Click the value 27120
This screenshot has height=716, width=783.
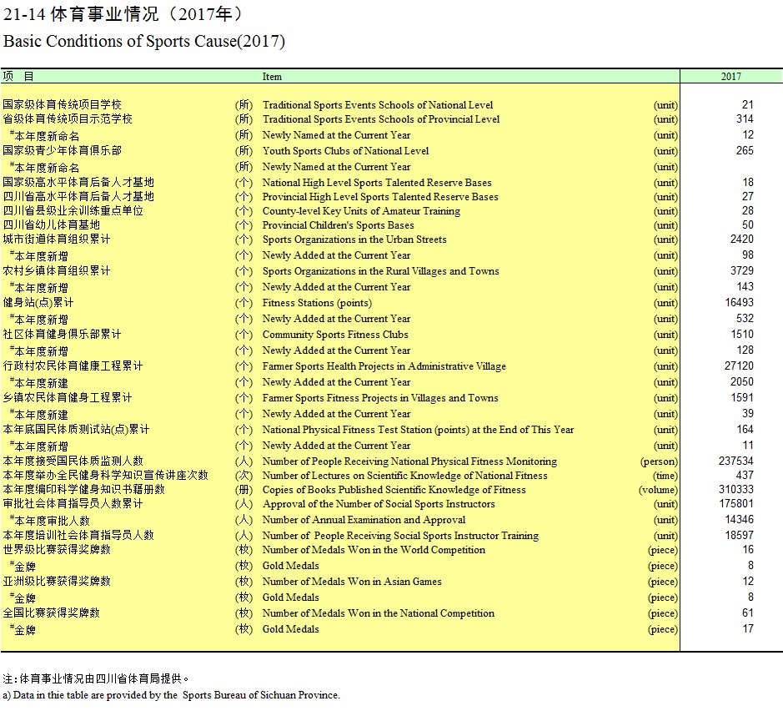coord(739,366)
